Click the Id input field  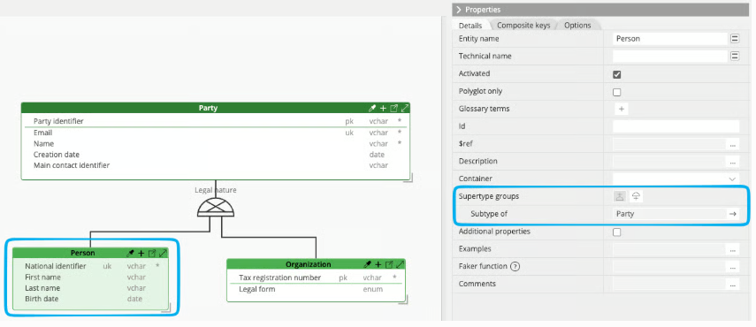pyautogui.click(x=676, y=126)
